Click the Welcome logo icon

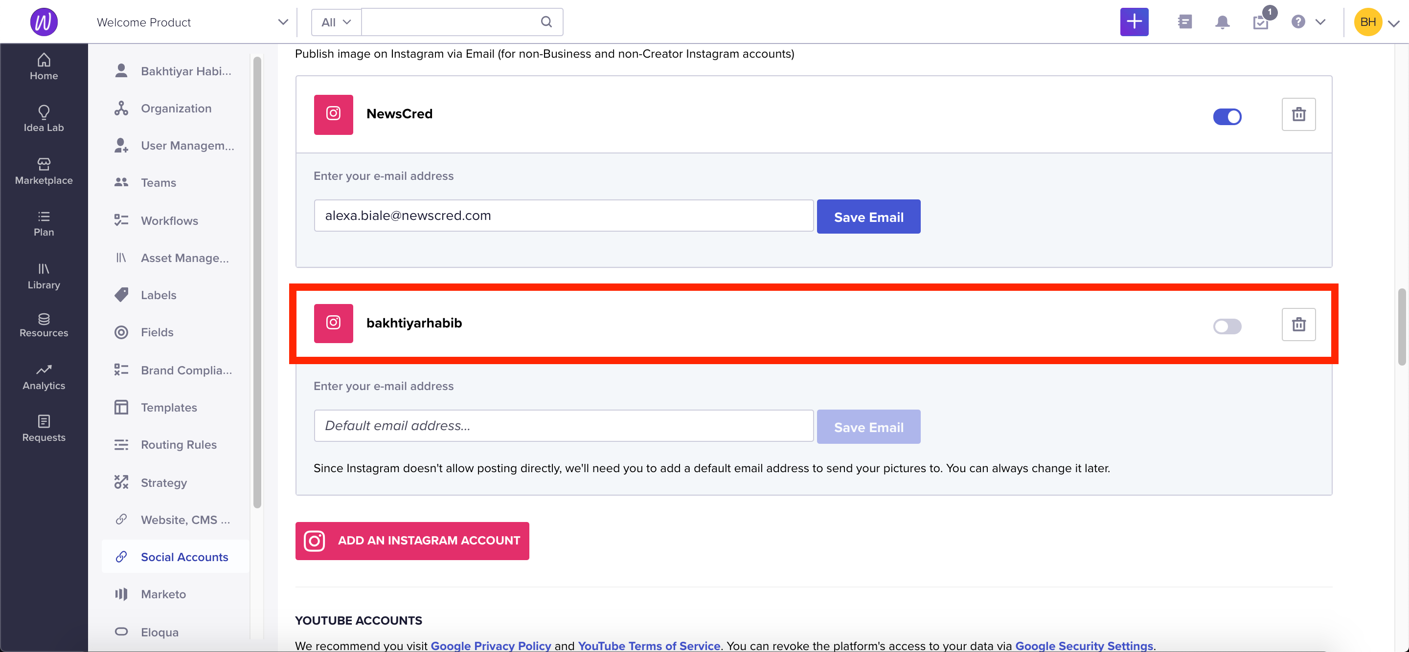pyautogui.click(x=44, y=22)
